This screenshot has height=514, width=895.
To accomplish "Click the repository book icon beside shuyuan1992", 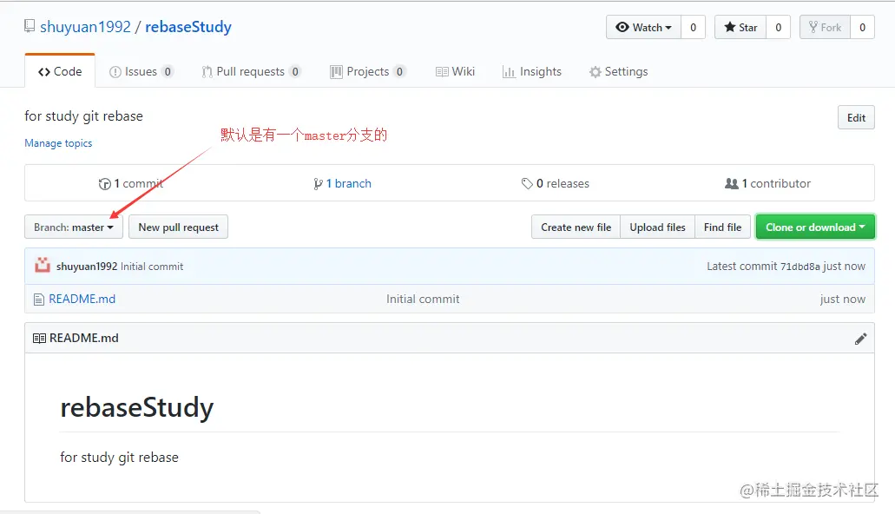I will 30,26.
